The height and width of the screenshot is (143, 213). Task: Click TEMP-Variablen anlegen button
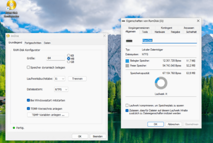pos(48,115)
